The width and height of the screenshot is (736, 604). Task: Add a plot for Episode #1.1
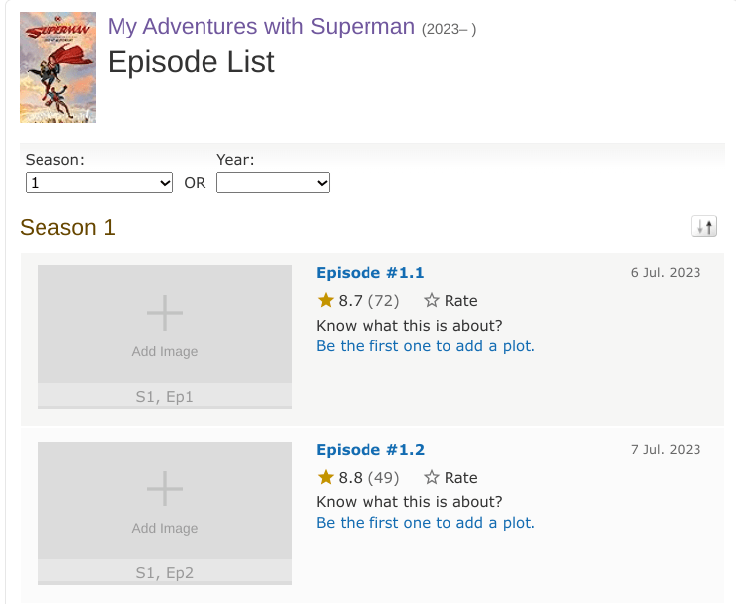(426, 346)
